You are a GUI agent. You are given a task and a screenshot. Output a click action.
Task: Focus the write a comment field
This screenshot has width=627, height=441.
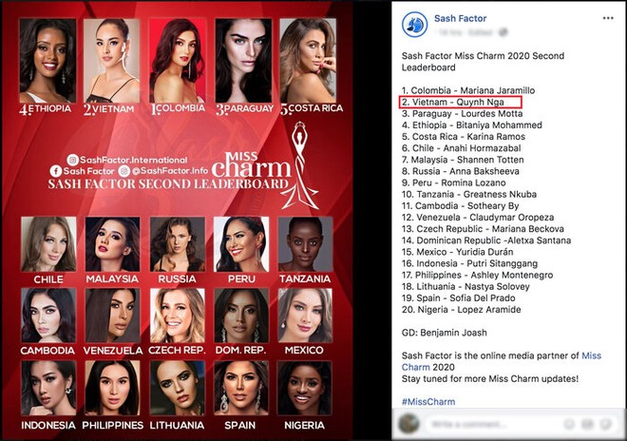[492, 424]
